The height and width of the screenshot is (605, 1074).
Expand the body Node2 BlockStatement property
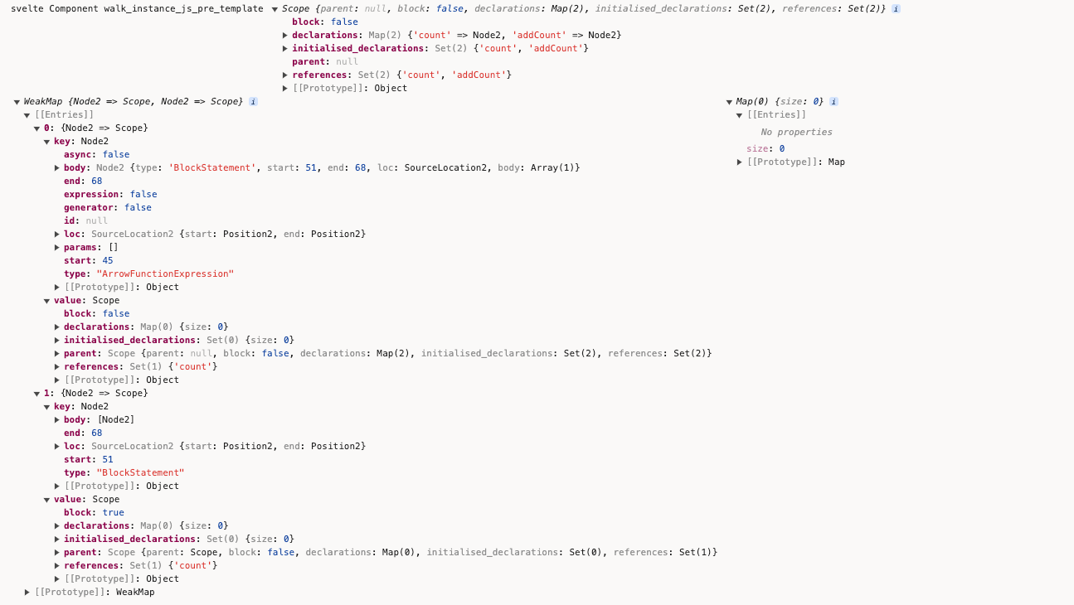[57, 167]
